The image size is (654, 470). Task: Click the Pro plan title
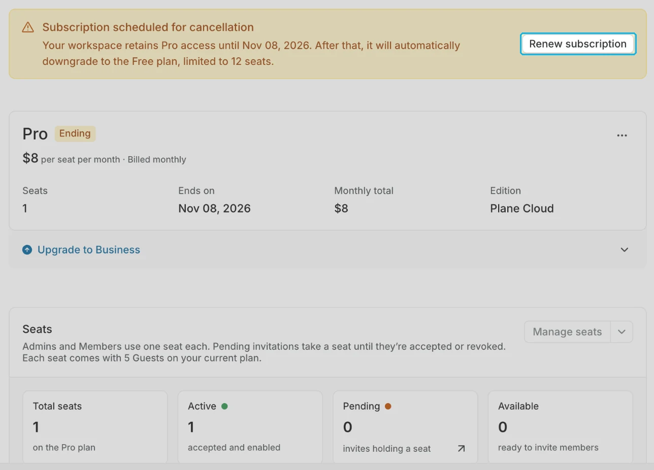pos(35,134)
